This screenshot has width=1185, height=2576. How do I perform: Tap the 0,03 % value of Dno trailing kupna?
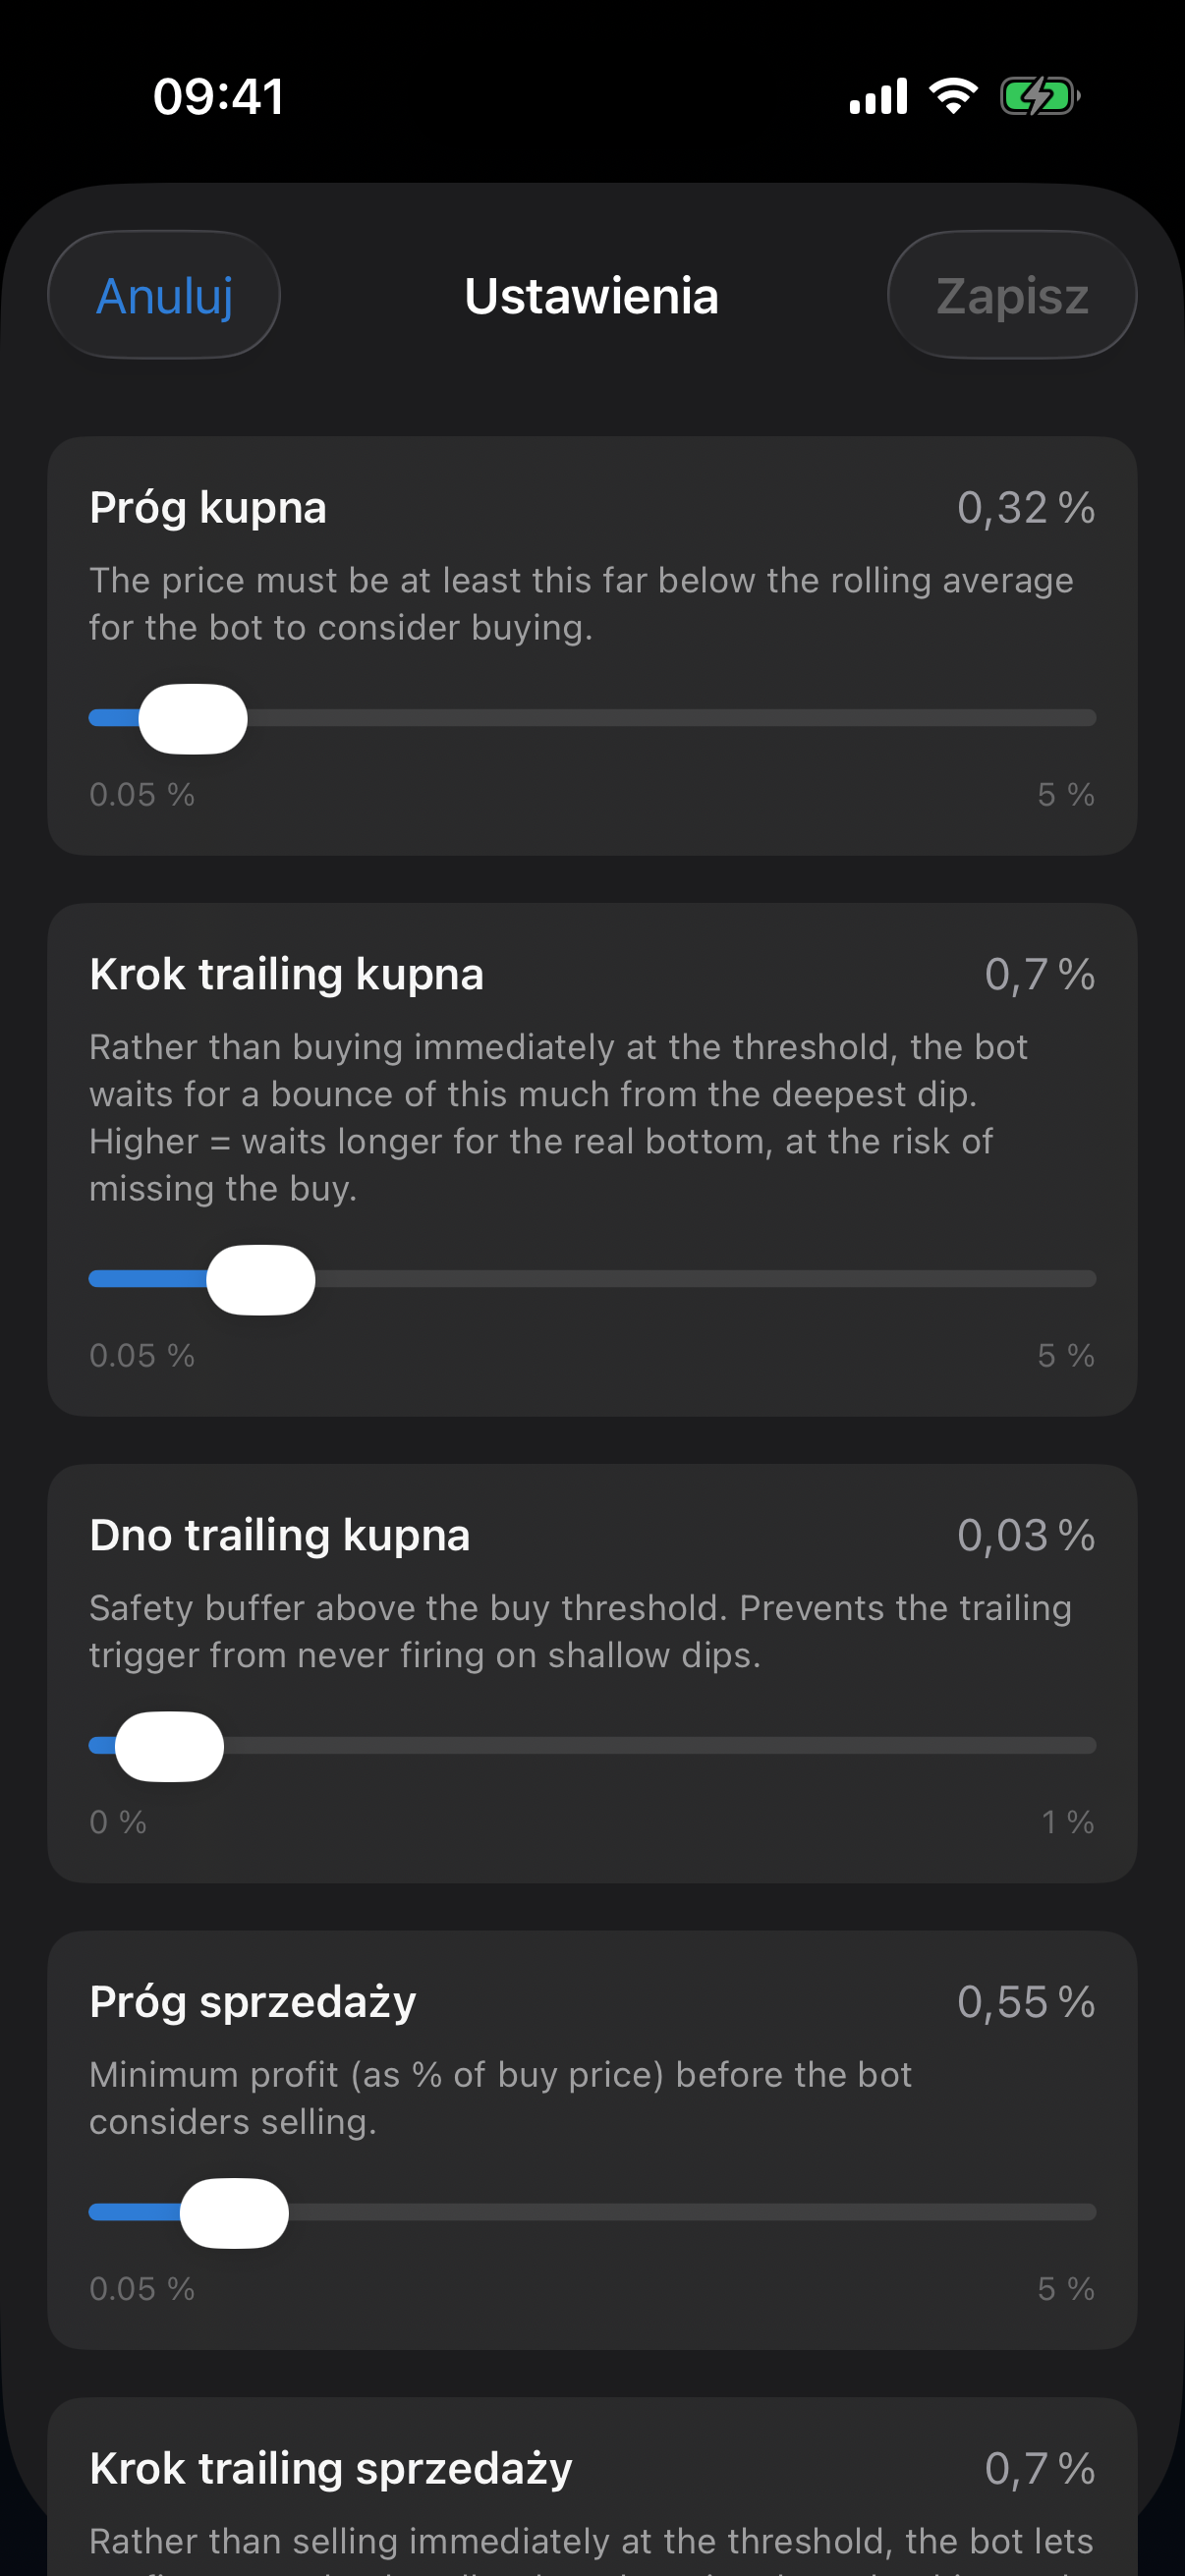click(1026, 1535)
